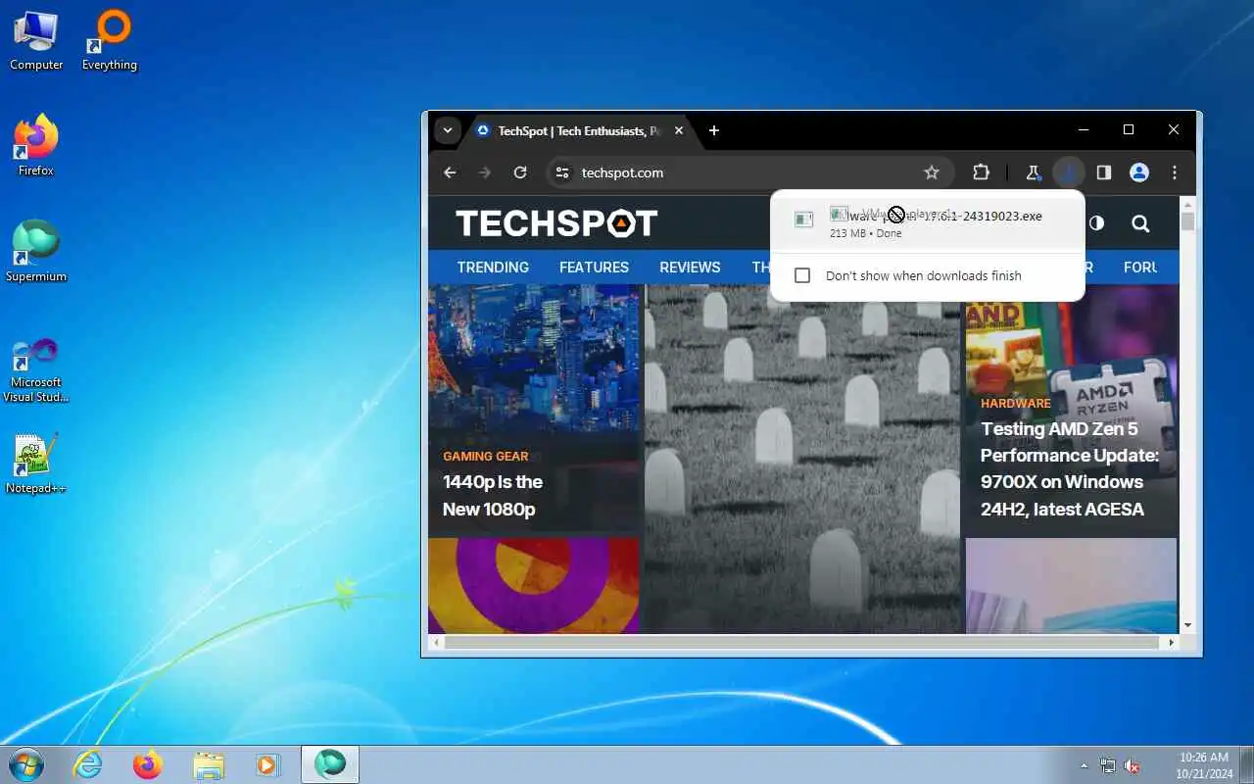Open the Everything search shortcut
1254x784 pixels.
click(110, 40)
